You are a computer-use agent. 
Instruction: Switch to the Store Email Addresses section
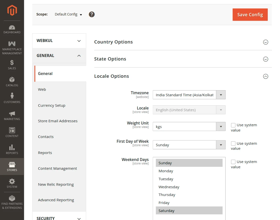point(58,121)
